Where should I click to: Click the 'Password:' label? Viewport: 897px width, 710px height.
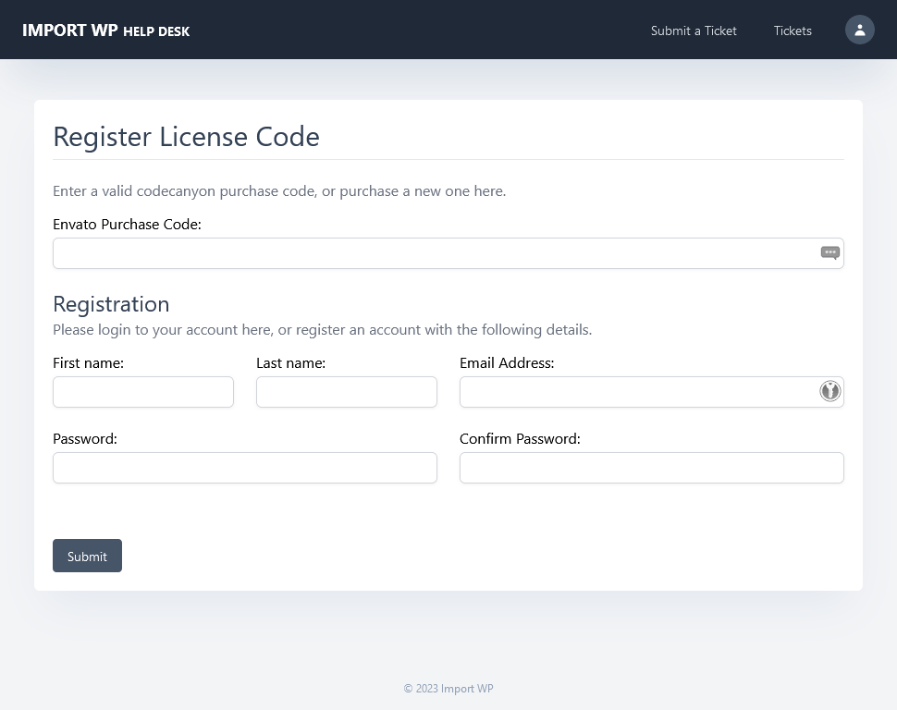coord(85,439)
